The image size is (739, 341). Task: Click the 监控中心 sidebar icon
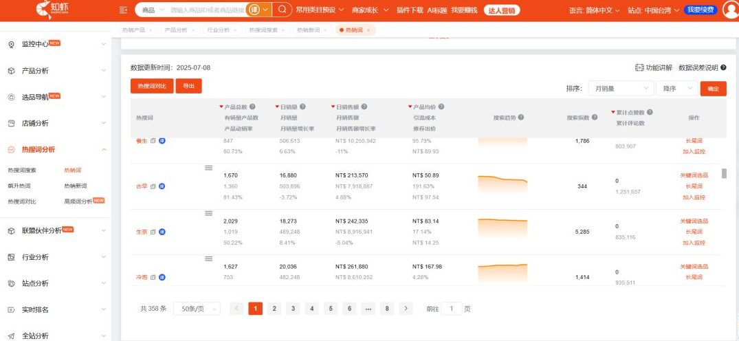(x=12, y=44)
